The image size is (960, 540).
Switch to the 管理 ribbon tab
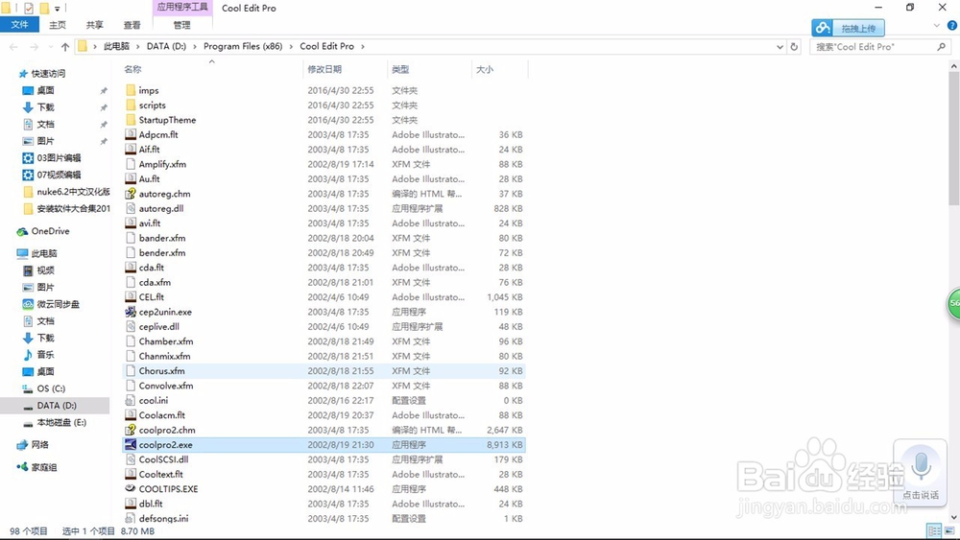point(181,25)
